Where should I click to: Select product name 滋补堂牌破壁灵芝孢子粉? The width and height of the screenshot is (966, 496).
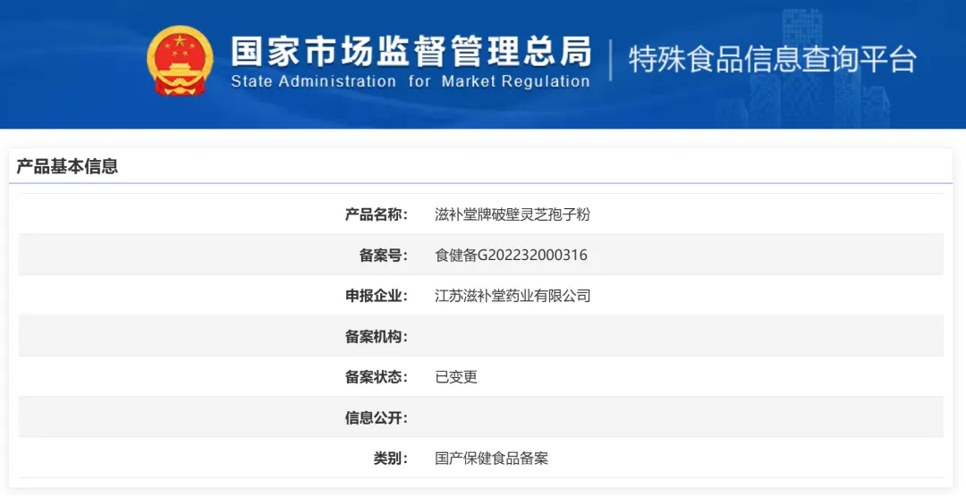point(513,214)
